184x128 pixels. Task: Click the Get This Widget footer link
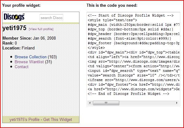(58, 120)
